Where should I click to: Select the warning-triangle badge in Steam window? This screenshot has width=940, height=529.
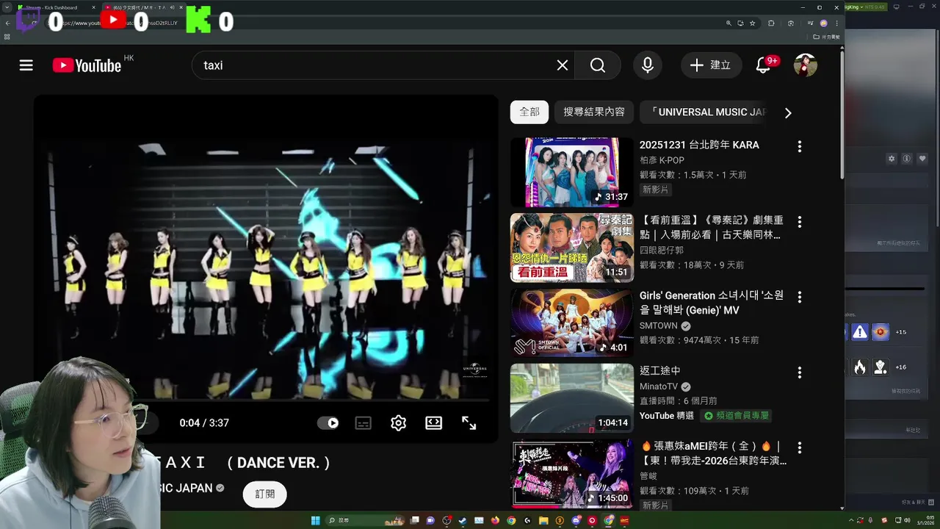pos(859,332)
